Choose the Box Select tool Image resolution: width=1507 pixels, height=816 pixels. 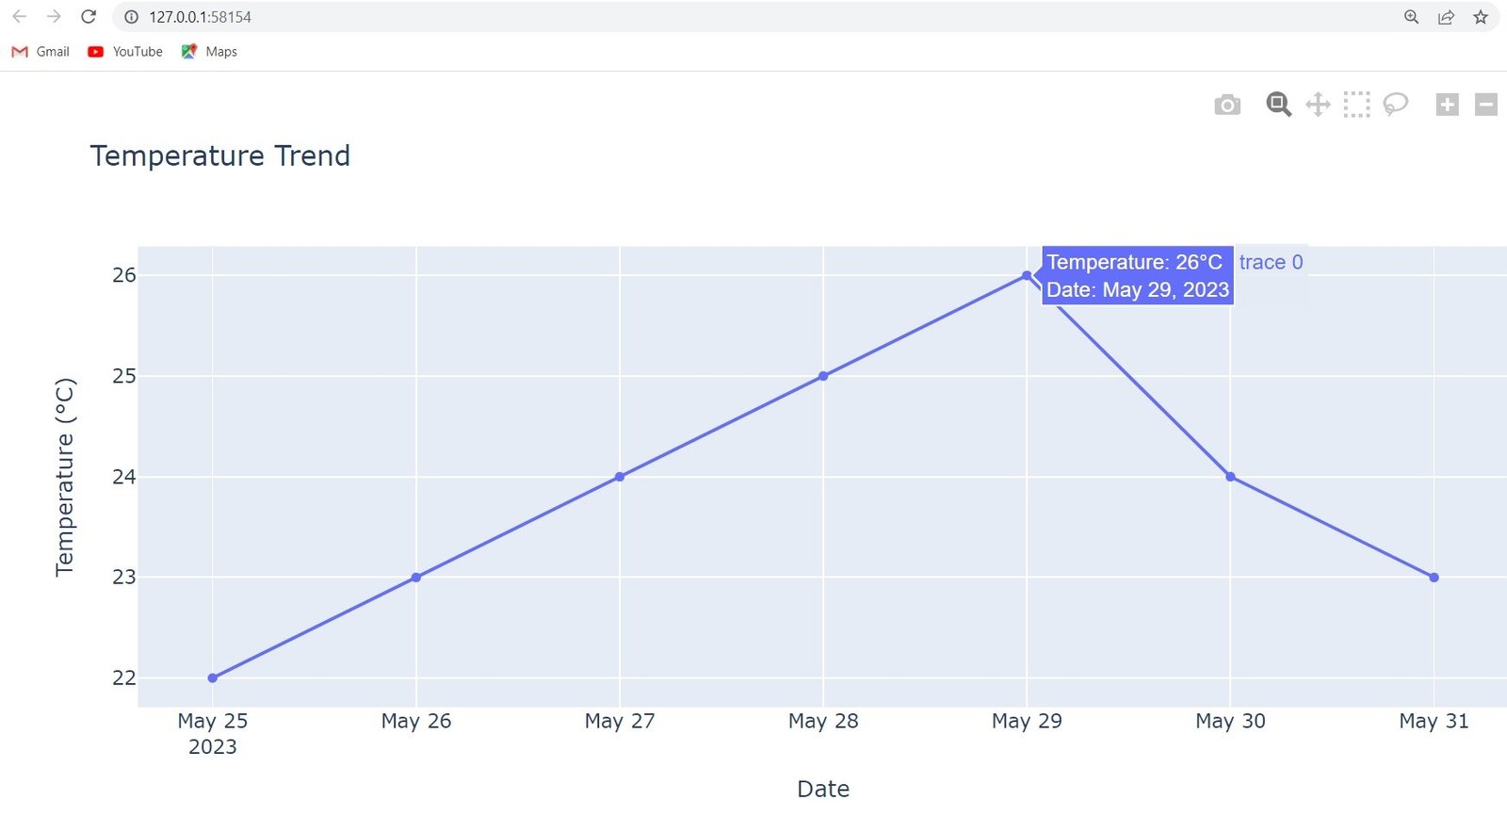click(x=1356, y=105)
